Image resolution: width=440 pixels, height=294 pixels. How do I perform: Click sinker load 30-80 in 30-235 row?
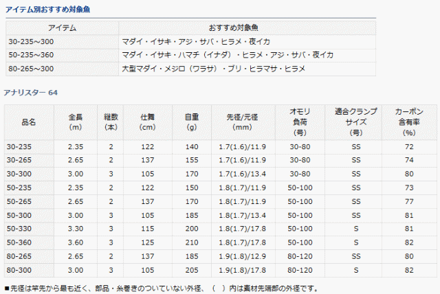tap(300, 147)
